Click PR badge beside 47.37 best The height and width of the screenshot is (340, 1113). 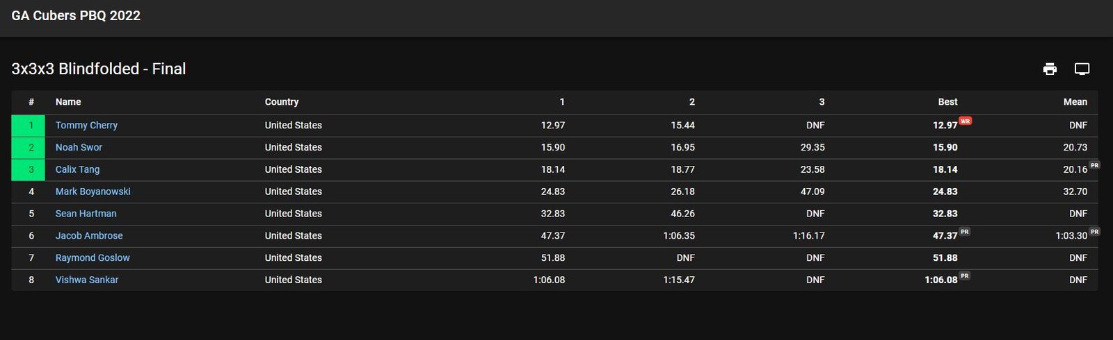point(964,232)
